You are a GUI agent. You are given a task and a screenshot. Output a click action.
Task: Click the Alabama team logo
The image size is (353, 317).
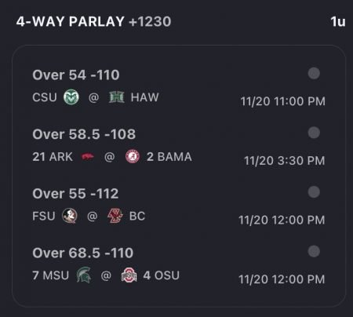(x=133, y=156)
